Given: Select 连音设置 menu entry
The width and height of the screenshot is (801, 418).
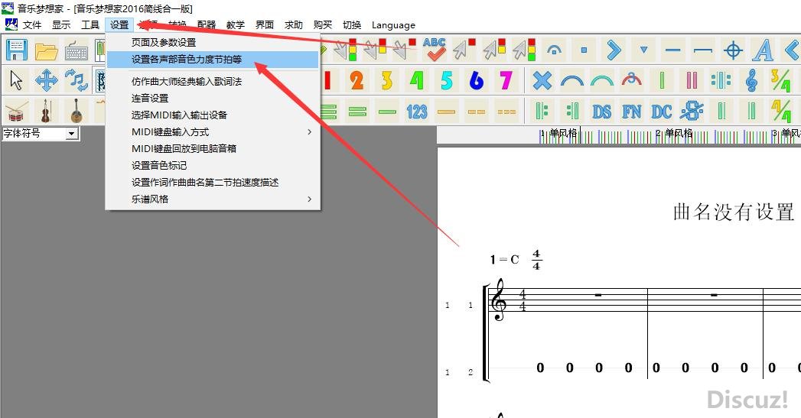Looking at the screenshot, I should tap(213, 98).
